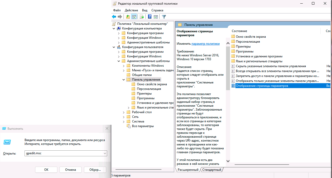Click the 'Конфигурация компьютера' computer icon

[119, 28]
